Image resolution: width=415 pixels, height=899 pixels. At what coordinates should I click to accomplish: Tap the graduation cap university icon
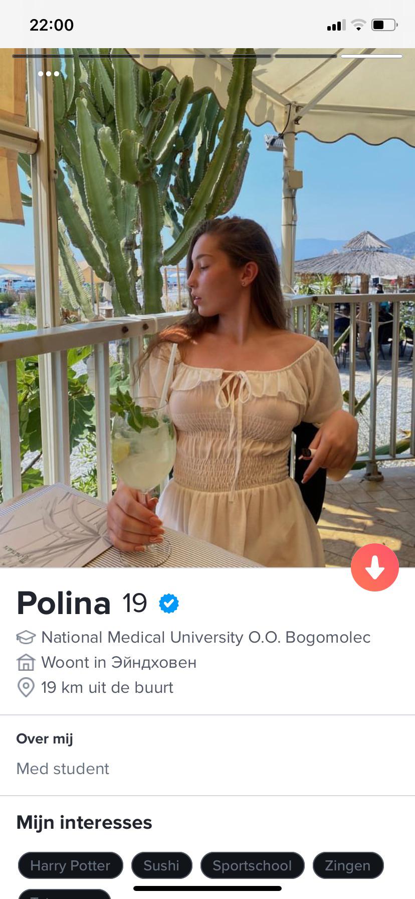click(26, 637)
